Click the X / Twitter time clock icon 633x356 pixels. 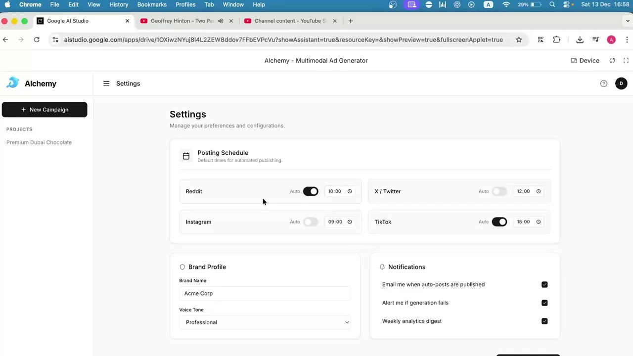tap(539, 191)
